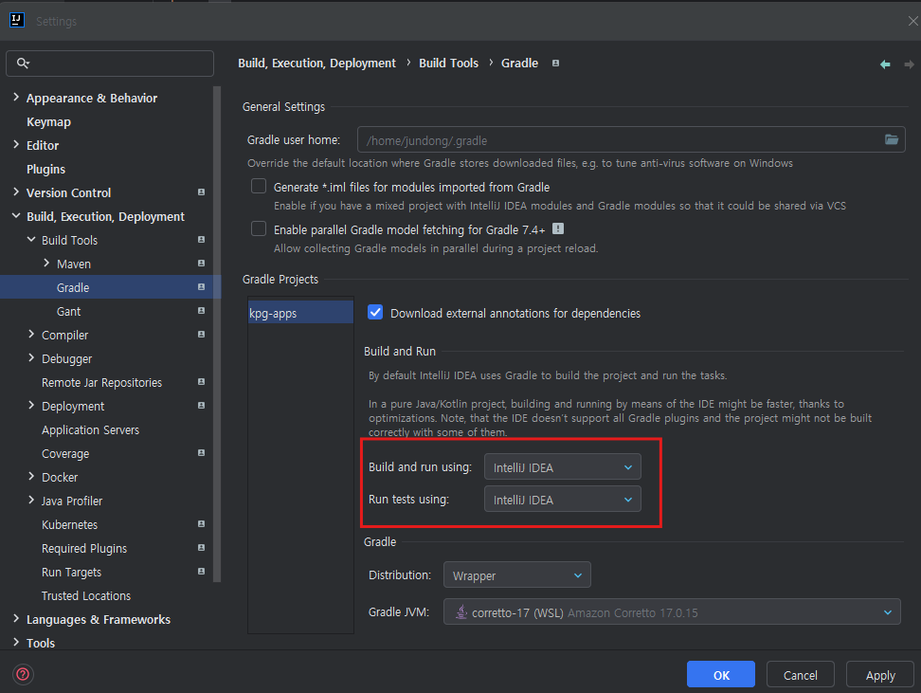Select Kubernetes settings page

point(69,524)
